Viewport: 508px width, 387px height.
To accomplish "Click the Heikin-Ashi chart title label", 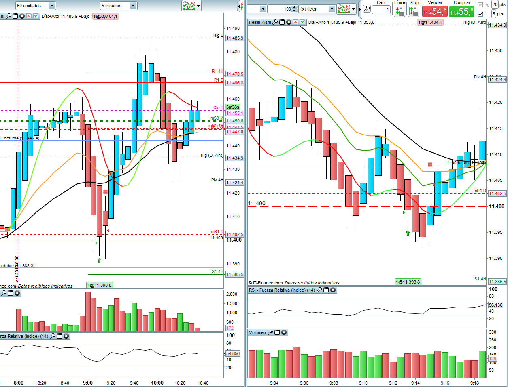I will 260,22.
